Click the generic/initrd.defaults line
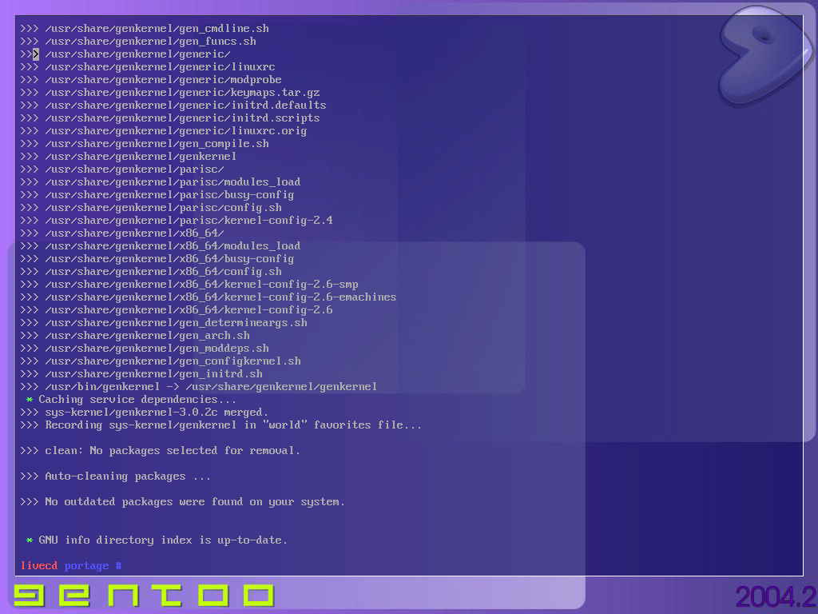818x614 pixels. coord(173,105)
